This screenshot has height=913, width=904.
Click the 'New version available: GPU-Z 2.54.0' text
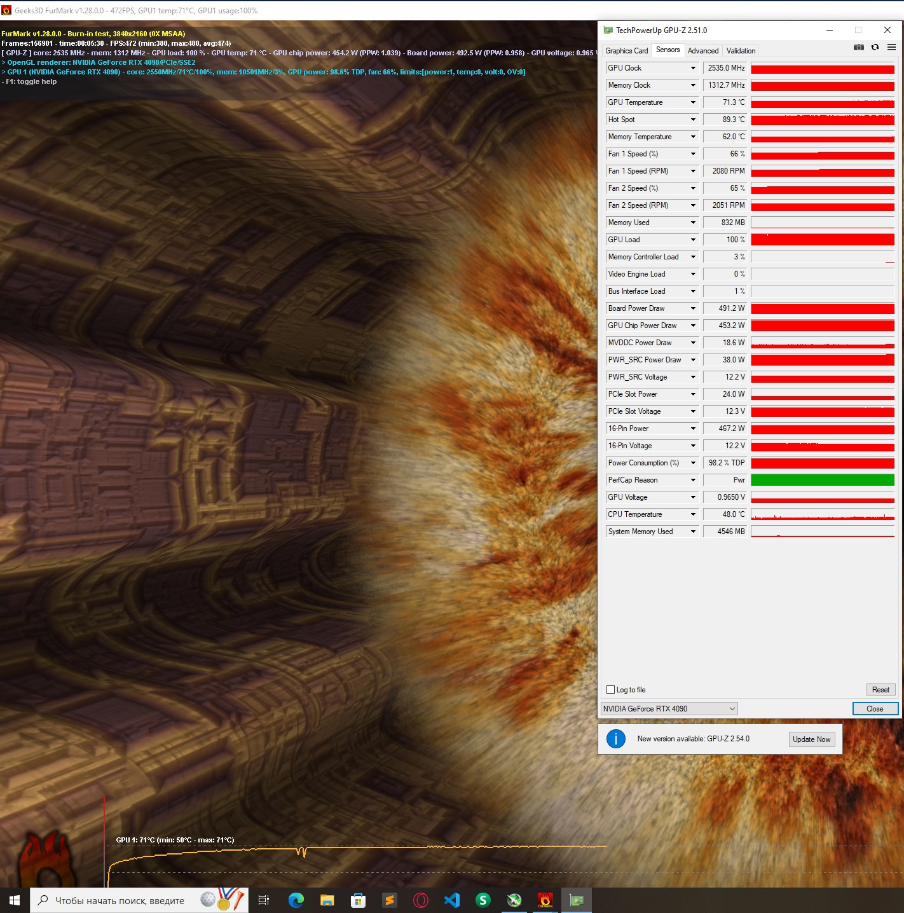[x=694, y=739]
